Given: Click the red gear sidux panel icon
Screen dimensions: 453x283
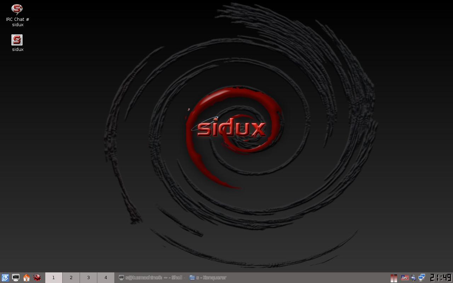Looking at the screenshot, I should tap(37, 278).
